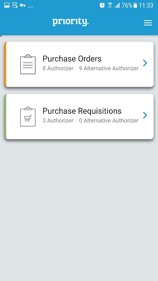Tap the security shield notification icon
The width and height of the screenshot is (158, 281).
(x=15, y=5)
